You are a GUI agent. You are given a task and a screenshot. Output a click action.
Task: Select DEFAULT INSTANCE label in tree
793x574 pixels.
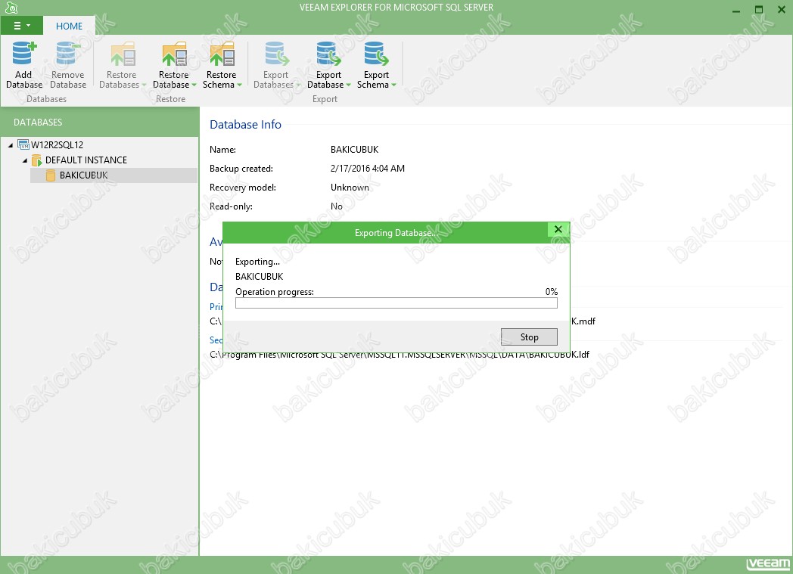coord(86,160)
